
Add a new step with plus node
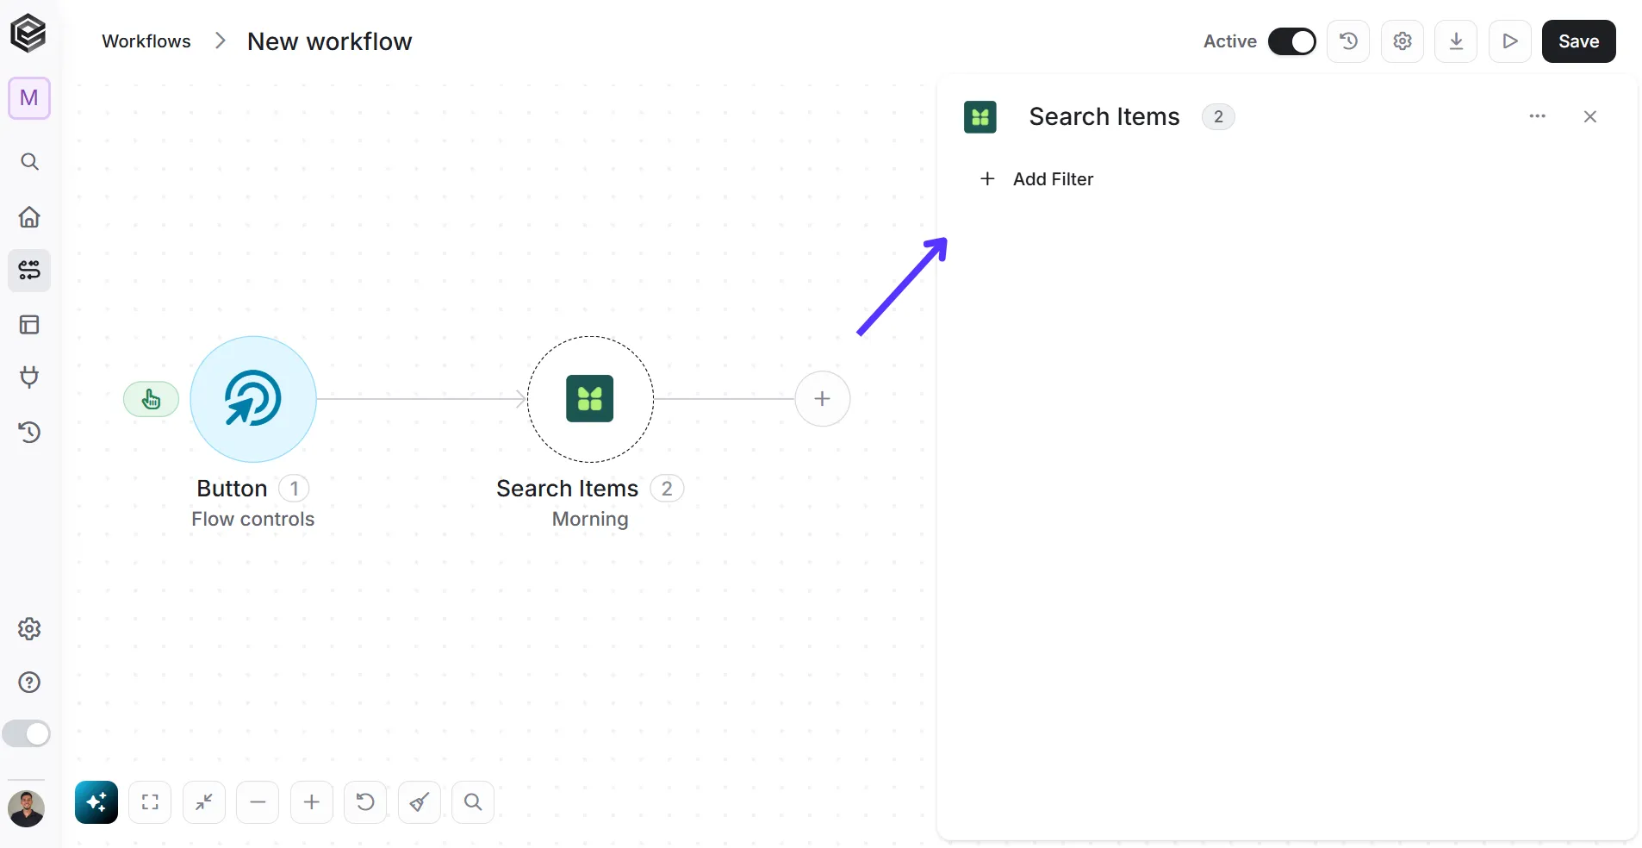(822, 399)
